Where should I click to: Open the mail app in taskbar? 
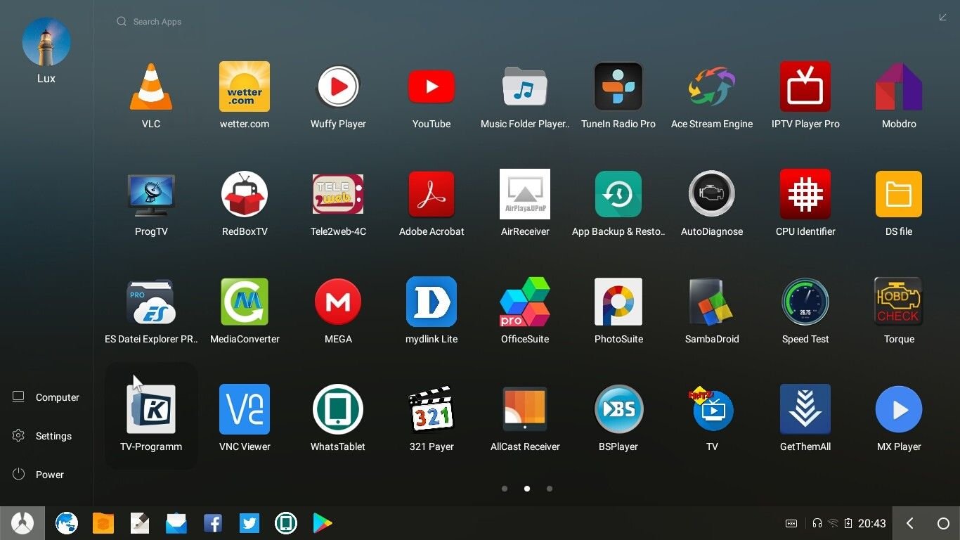(176, 523)
